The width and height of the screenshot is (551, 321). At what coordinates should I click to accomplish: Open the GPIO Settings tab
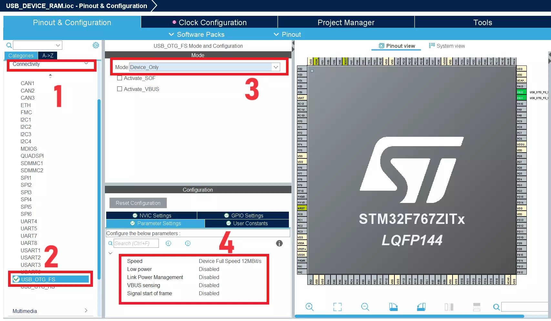(x=243, y=216)
